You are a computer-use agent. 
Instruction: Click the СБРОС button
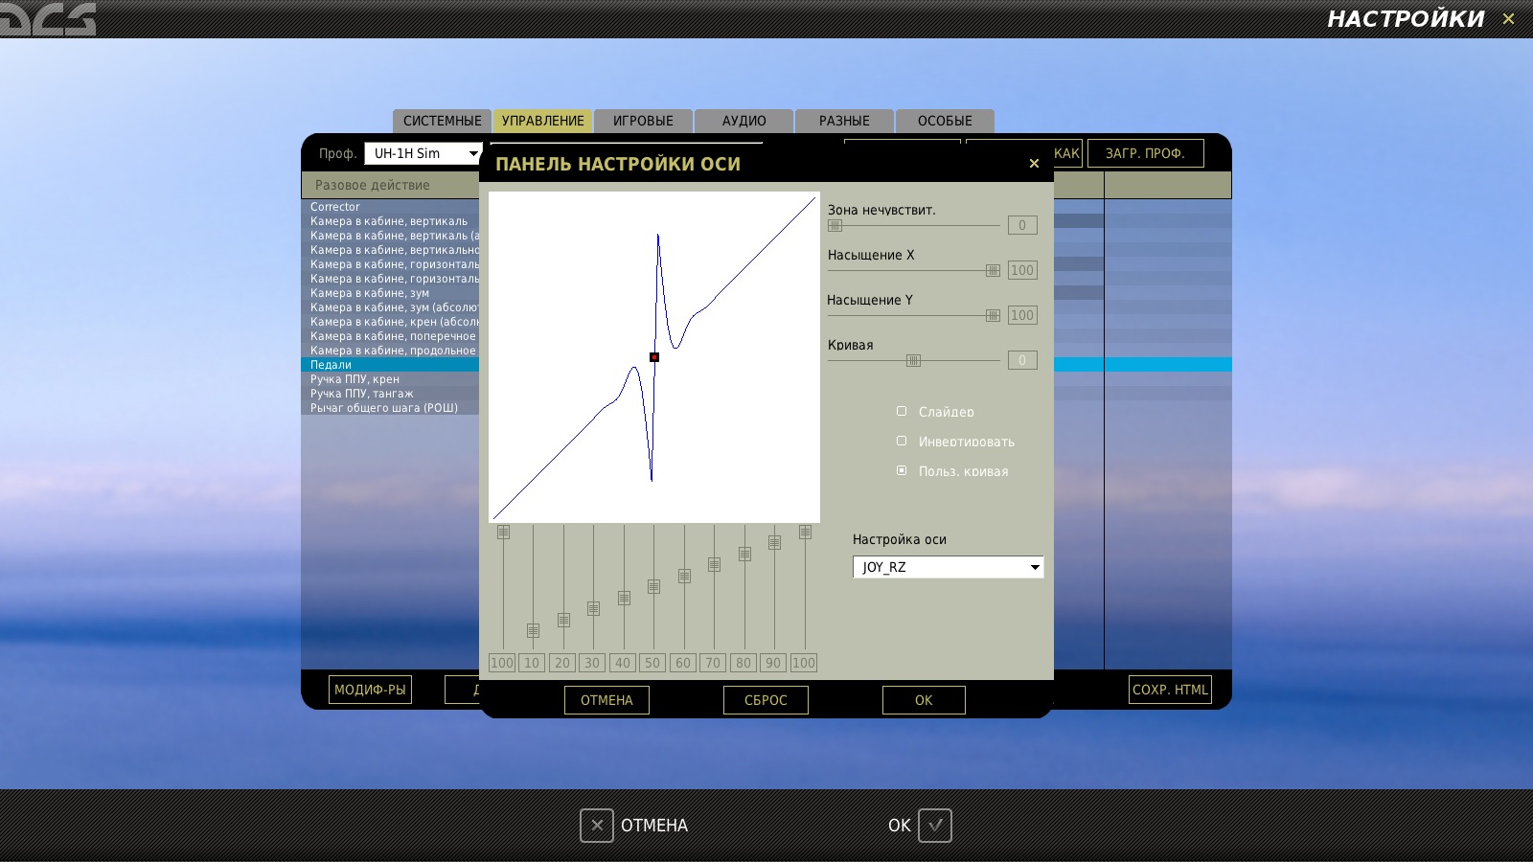click(766, 700)
